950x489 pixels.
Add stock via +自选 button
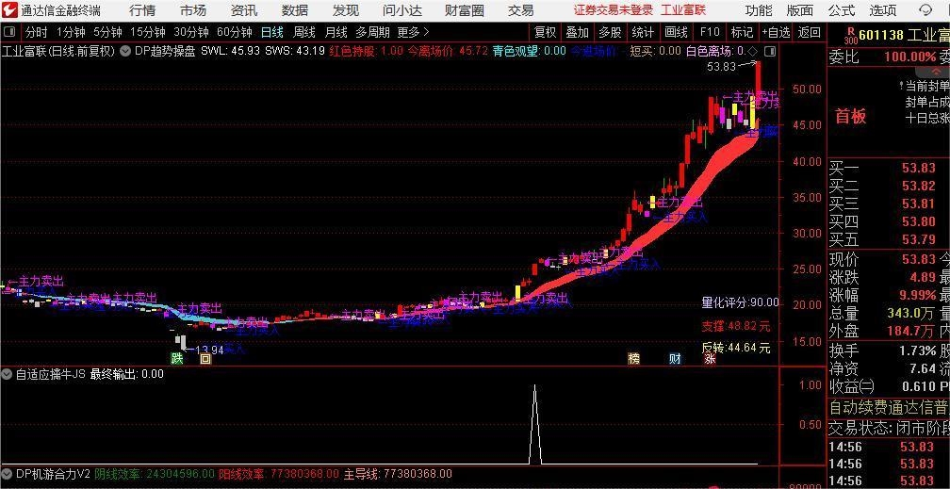[777, 32]
